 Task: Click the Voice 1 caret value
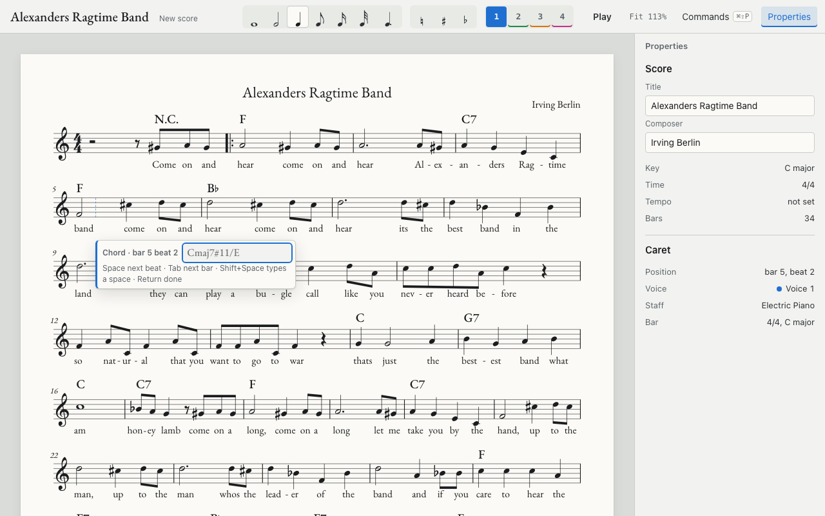point(795,289)
